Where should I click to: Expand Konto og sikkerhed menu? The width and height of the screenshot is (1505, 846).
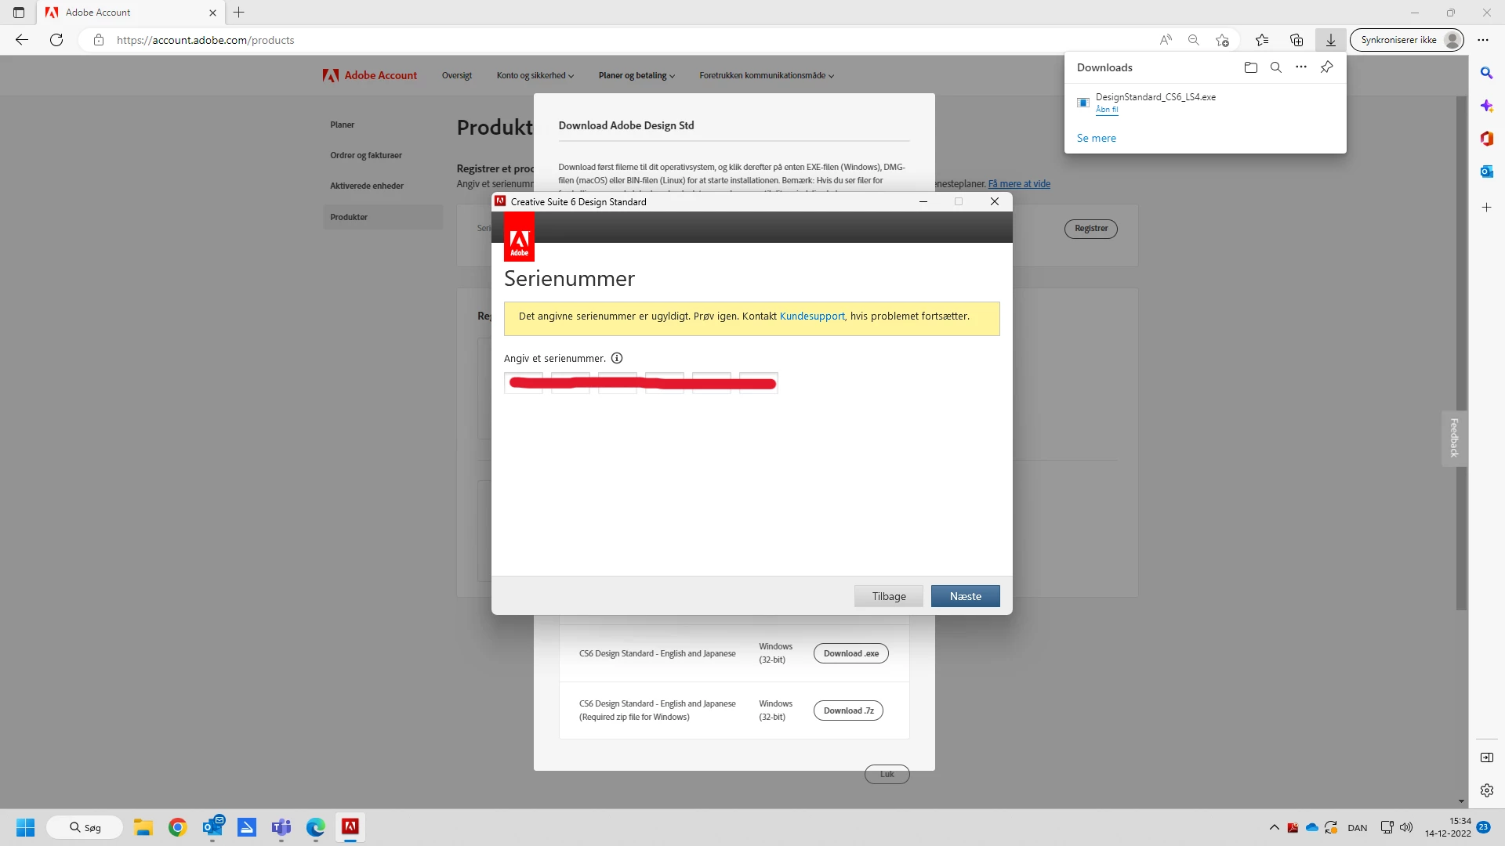point(535,75)
